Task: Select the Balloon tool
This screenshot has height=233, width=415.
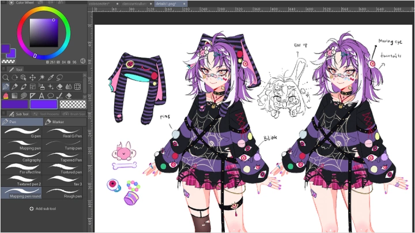Action: coord(50,96)
